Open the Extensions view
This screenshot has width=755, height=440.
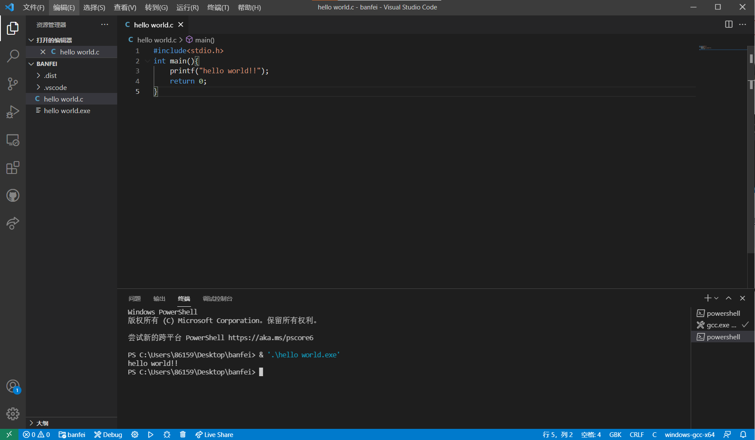click(x=12, y=168)
